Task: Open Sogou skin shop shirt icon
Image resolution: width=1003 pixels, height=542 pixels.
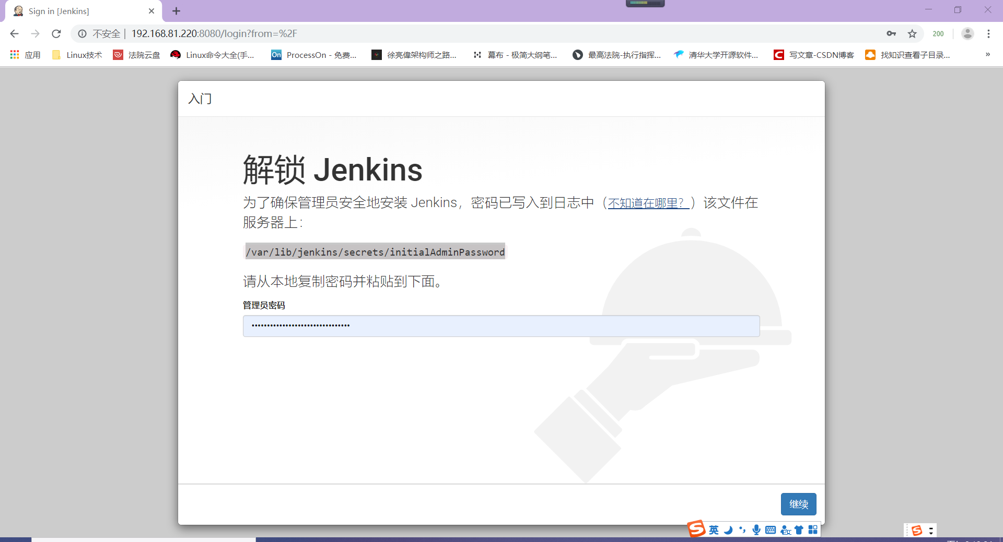Action: point(799,529)
